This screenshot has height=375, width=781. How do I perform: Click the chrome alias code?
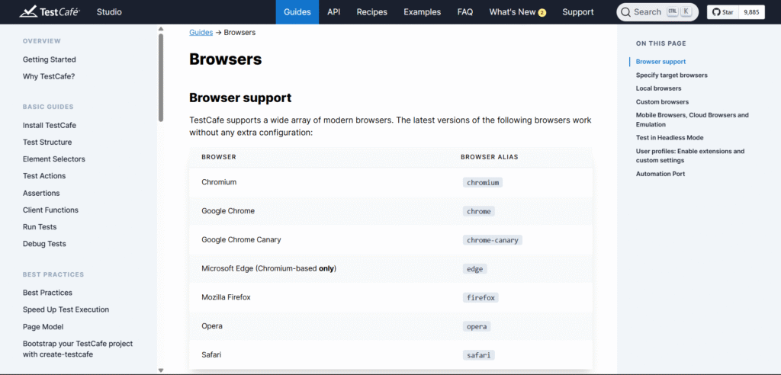click(x=479, y=211)
